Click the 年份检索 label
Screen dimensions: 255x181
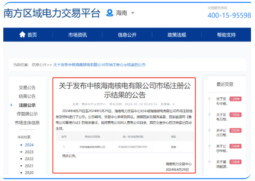[x=24, y=137]
